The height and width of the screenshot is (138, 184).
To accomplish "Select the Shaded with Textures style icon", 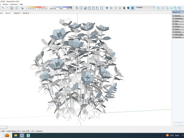I will click(x=128, y=8).
